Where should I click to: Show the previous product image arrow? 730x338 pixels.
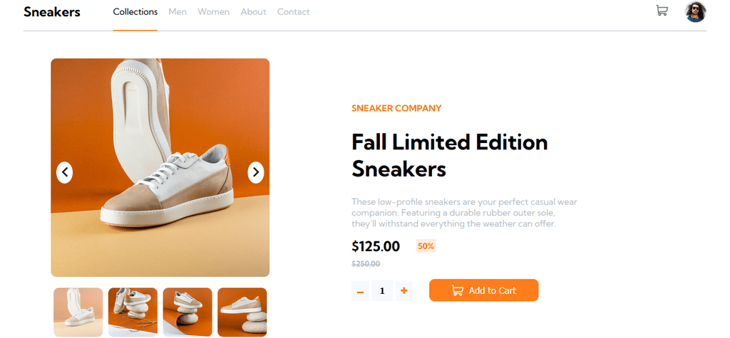click(x=65, y=172)
